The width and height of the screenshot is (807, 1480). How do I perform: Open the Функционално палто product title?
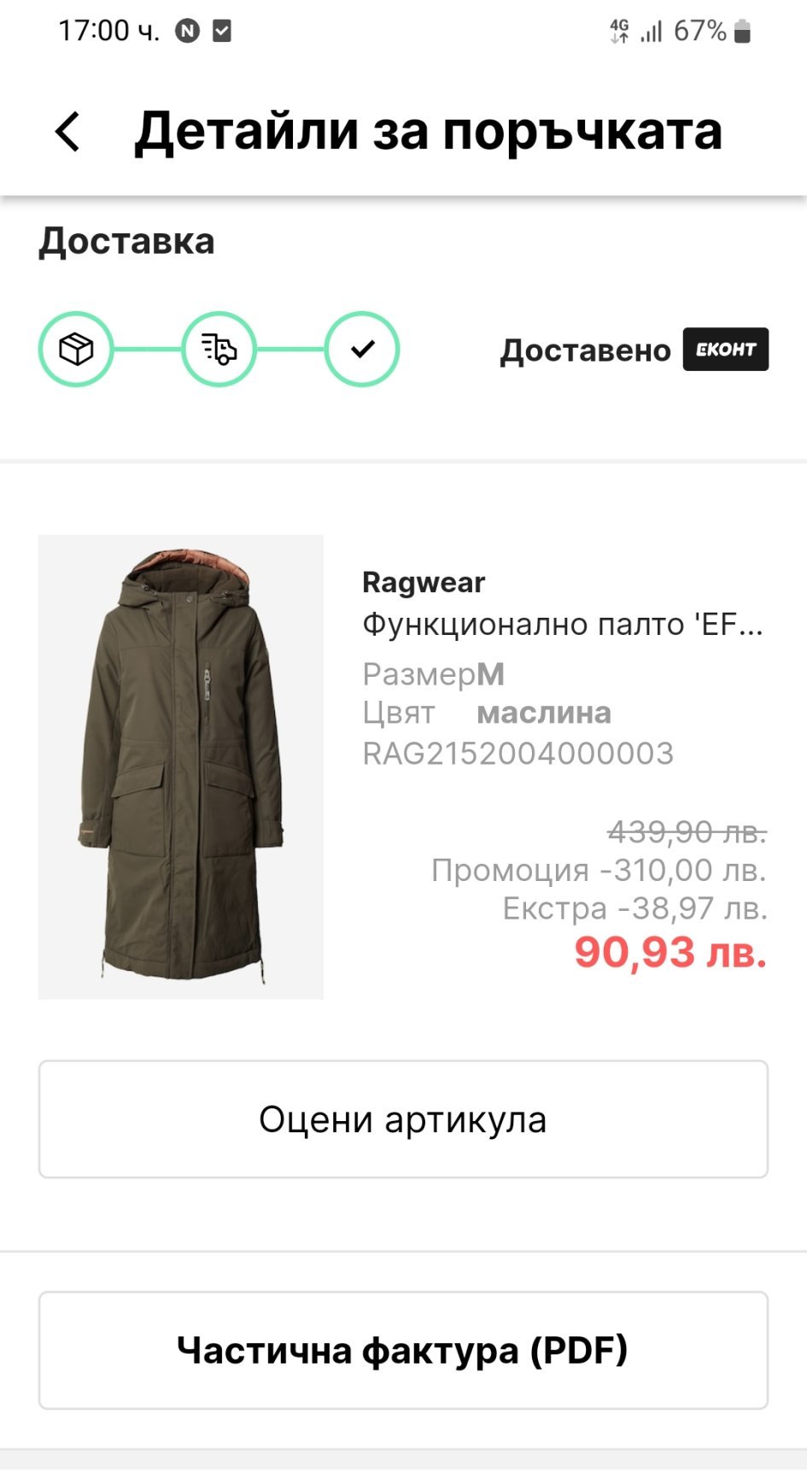click(x=562, y=625)
